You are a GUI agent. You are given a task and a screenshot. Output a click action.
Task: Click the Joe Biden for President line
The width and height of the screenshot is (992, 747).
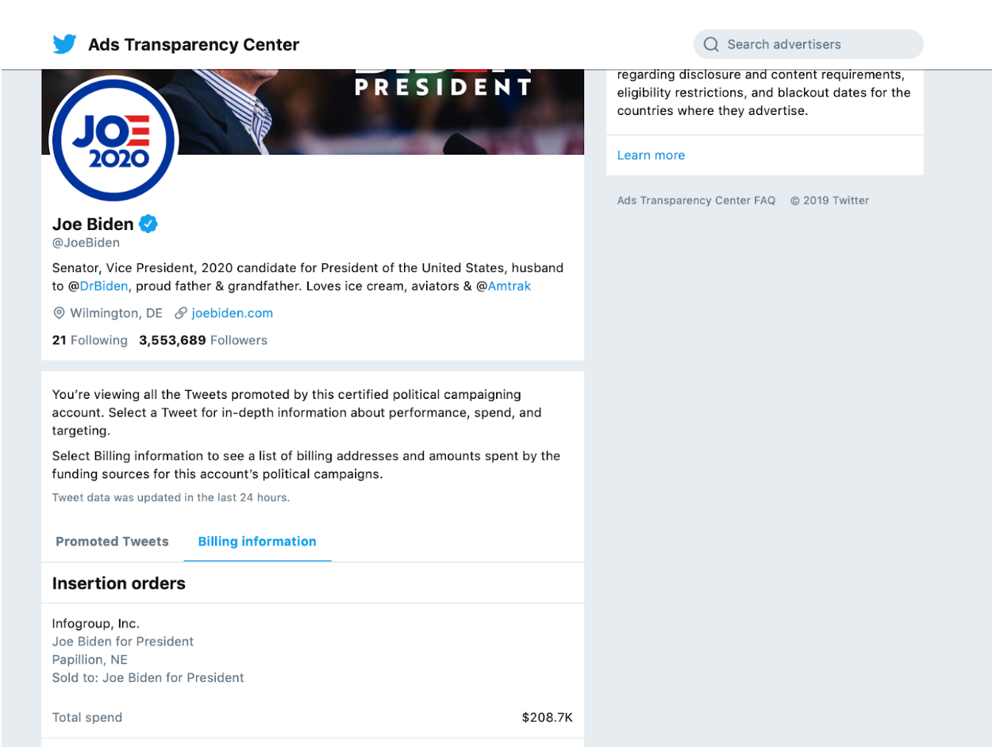click(123, 642)
